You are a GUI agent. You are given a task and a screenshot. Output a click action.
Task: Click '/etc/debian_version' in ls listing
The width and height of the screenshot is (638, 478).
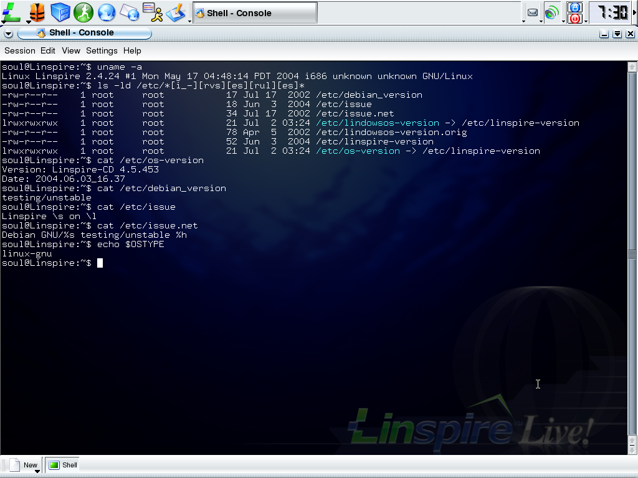coord(369,95)
